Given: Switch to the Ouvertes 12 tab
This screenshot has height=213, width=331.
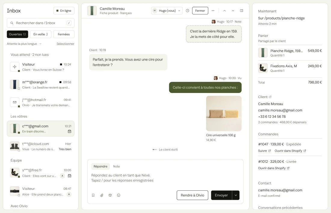Looking at the screenshot, I should pos(17,34).
